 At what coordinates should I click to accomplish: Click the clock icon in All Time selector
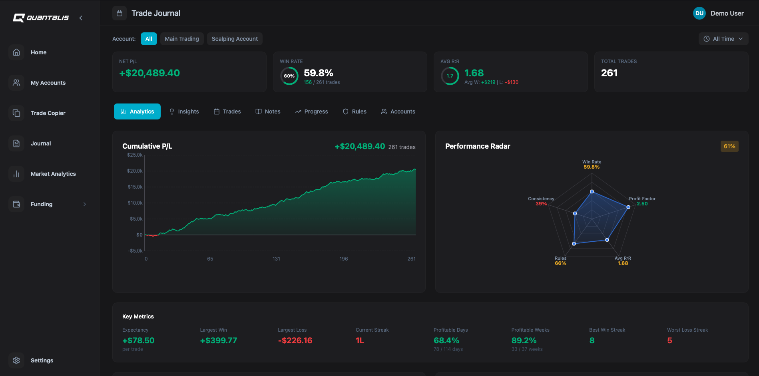[x=707, y=39]
